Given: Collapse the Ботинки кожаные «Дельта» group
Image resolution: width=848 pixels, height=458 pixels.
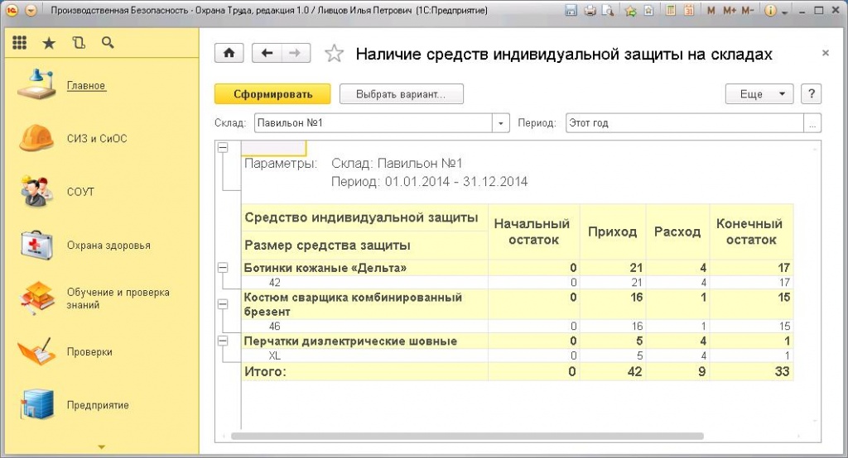Looking at the screenshot, I should point(223,267).
